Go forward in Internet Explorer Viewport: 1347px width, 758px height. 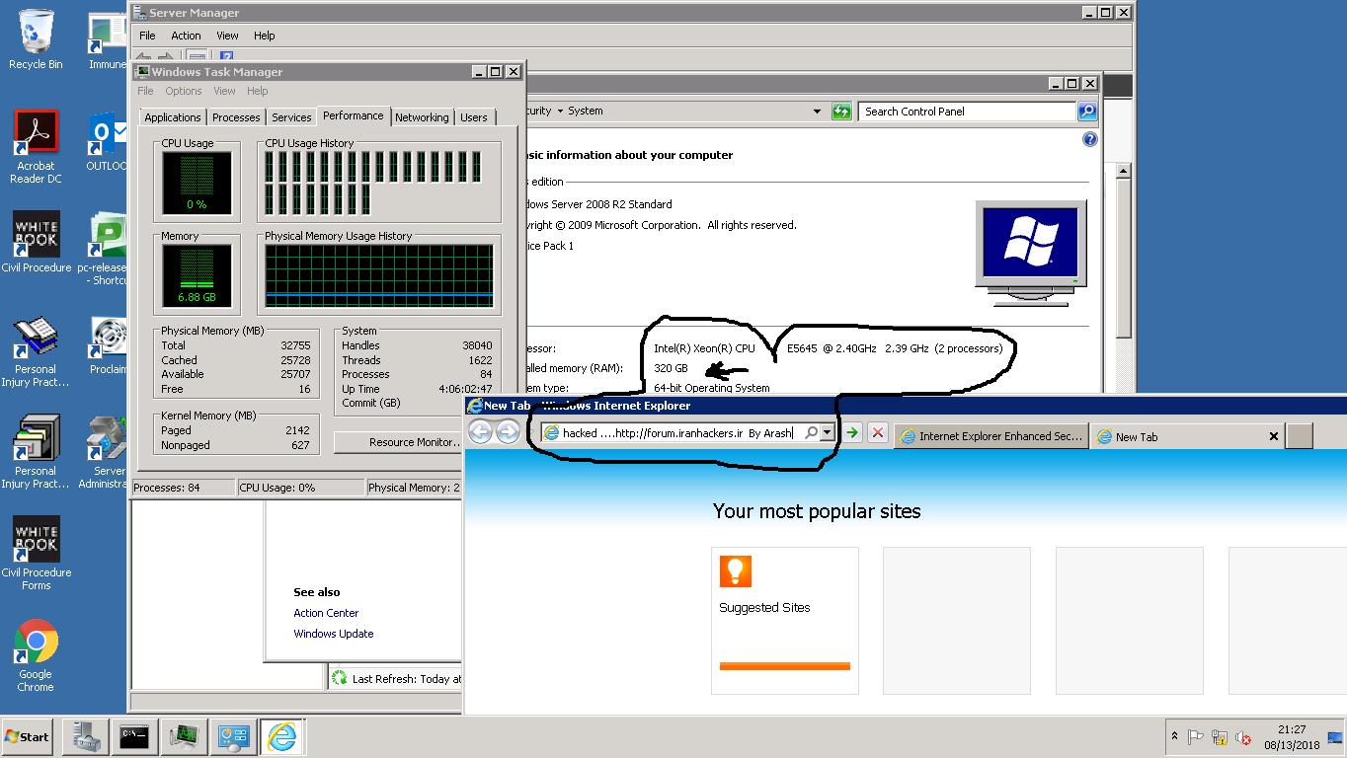(508, 432)
